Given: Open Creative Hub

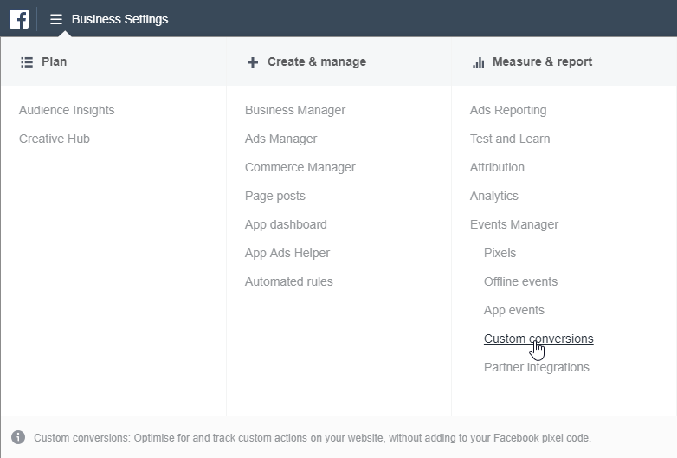Looking at the screenshot, I should [55, 139].
